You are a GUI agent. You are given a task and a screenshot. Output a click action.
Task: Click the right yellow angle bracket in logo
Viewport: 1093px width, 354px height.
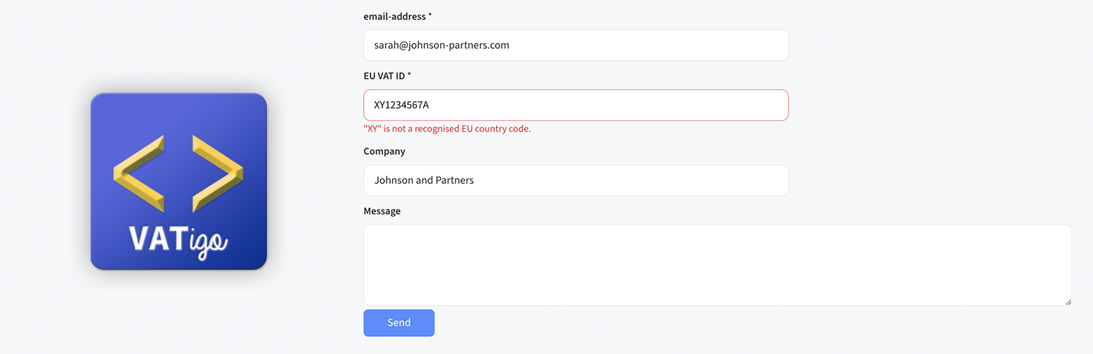(x=217, y=174)
